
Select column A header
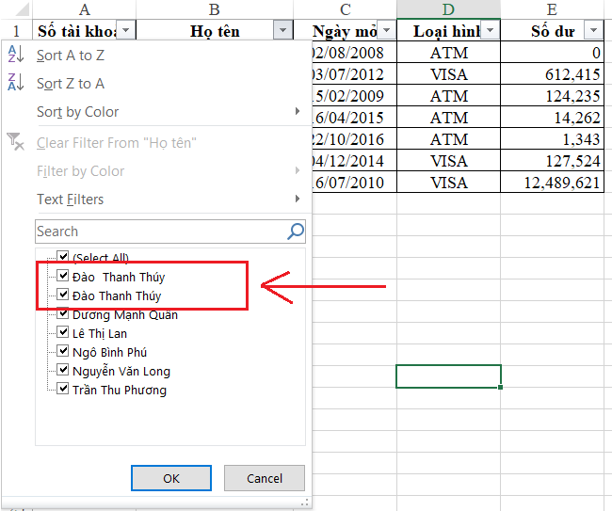point(85,9)
